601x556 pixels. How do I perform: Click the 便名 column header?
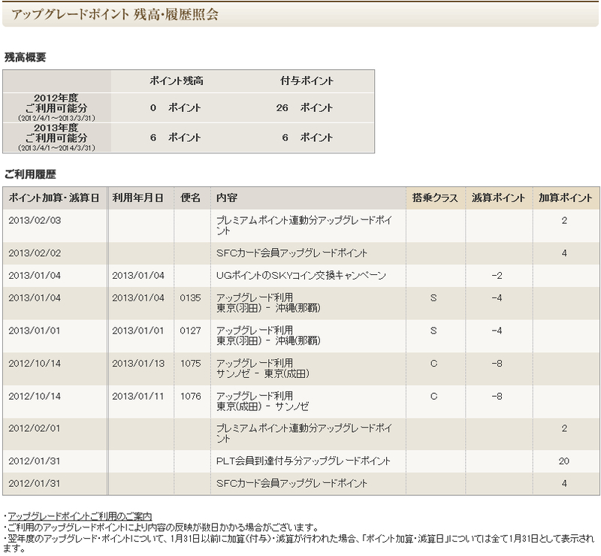point(191,198)
